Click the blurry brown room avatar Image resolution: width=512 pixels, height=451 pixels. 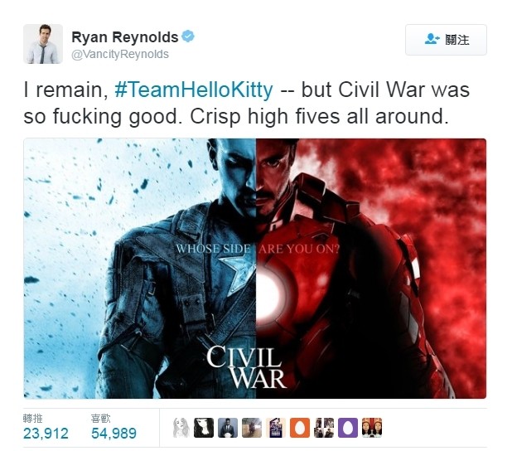tap(252, 428)
